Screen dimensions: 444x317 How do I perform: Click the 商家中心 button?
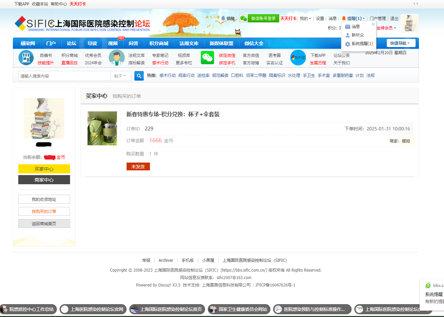point(44,180)
